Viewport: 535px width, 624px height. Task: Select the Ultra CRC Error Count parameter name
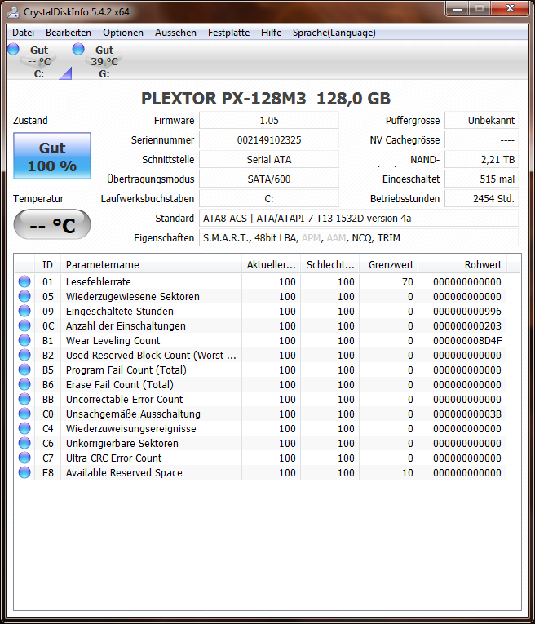click(x=113, y=458)
